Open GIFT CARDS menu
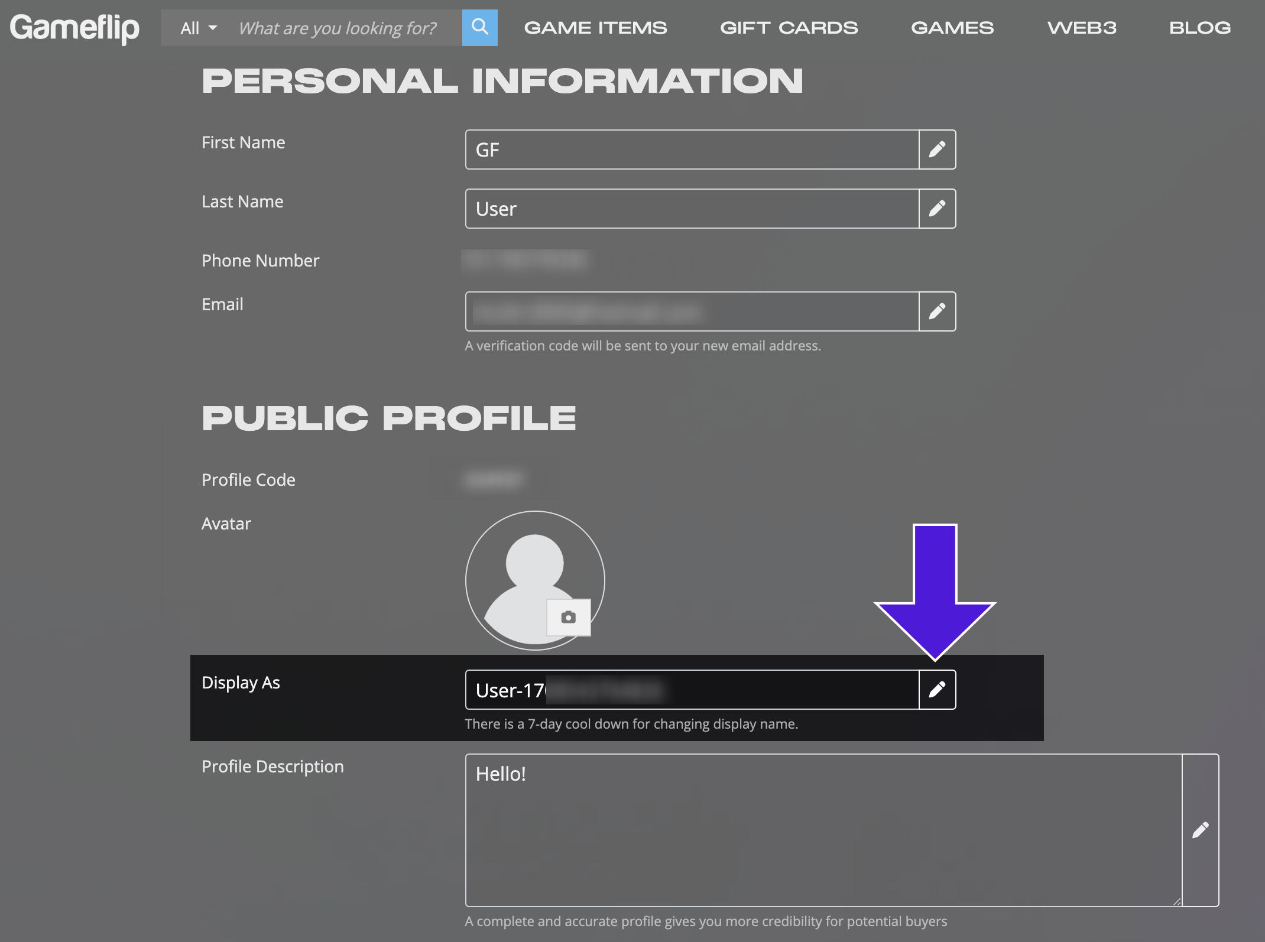The image size is (1265, 942). pos(789,28)
